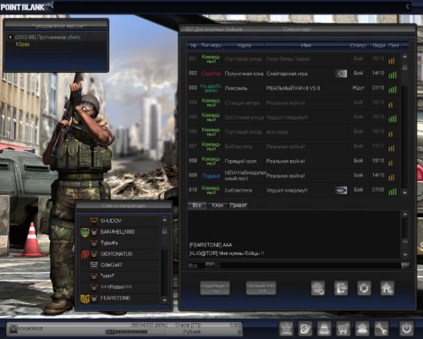Click inside the chat message input field

coord(310,265)
